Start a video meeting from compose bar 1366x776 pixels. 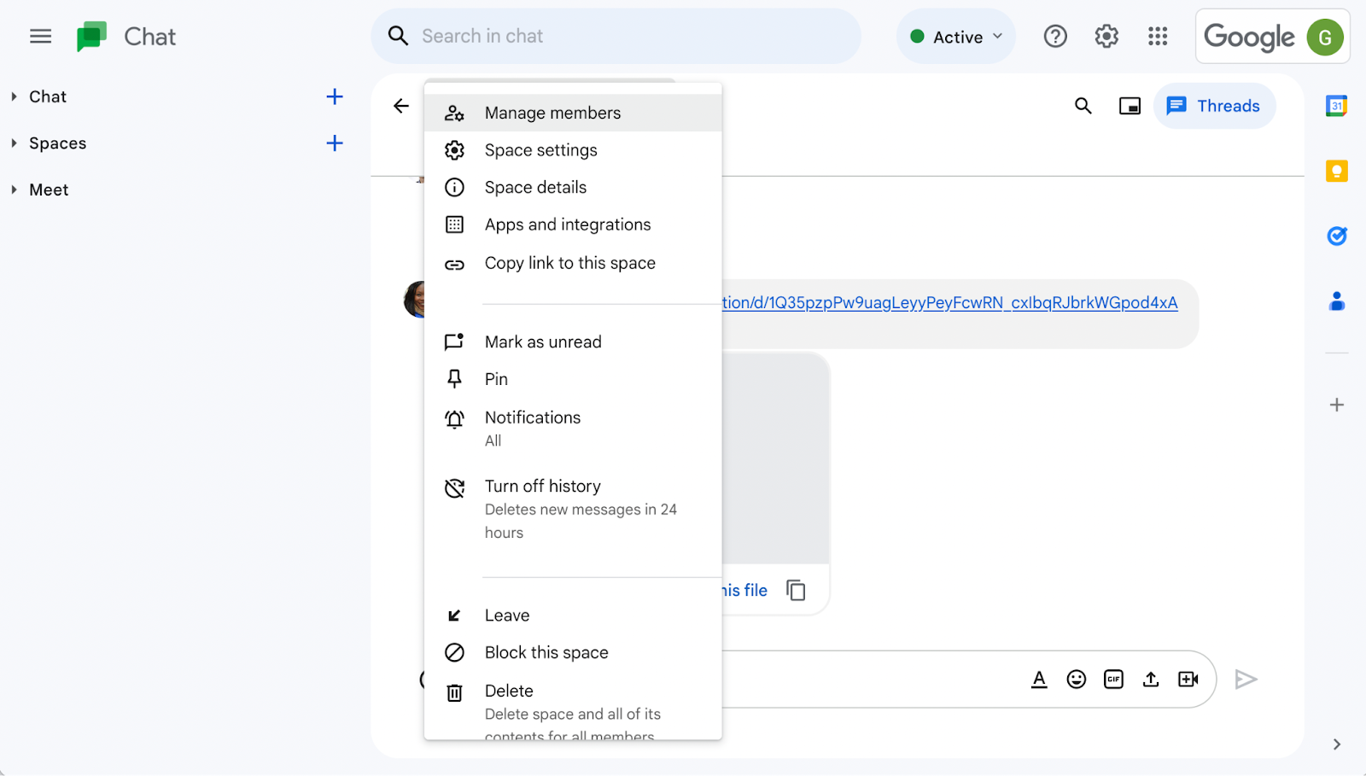(1188, 680)
